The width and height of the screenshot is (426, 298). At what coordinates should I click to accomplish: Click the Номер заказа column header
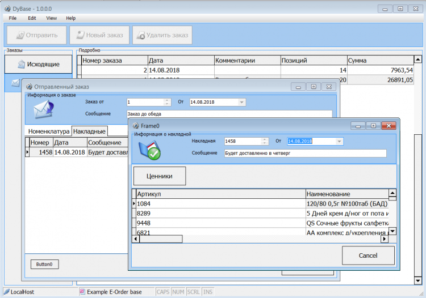[115, 61]
